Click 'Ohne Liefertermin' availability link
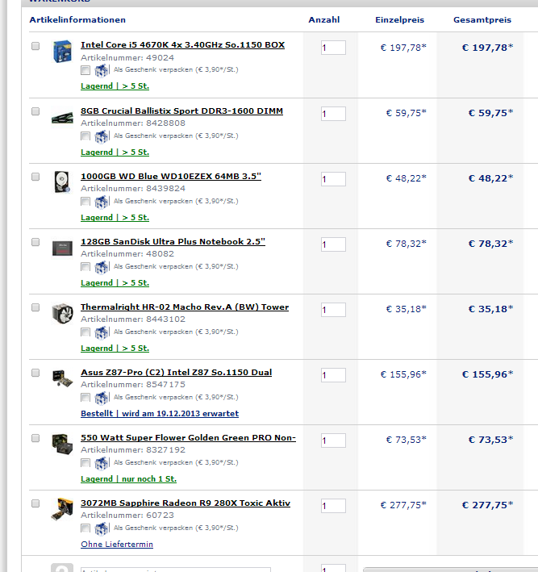This screenshot has width=538, height=572. (x=117, y=544)
